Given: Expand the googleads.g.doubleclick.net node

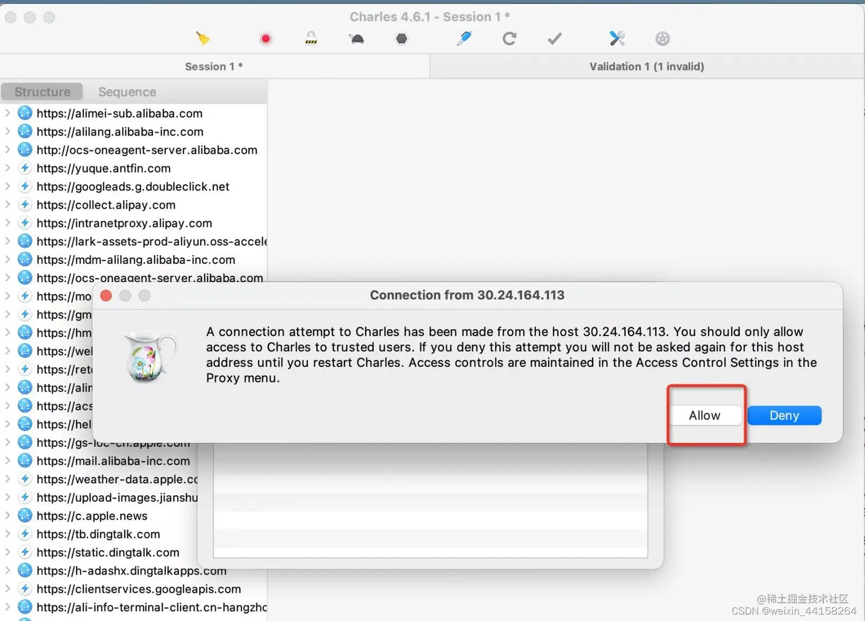Looking at the screenshot, I should tap(7, 186).
